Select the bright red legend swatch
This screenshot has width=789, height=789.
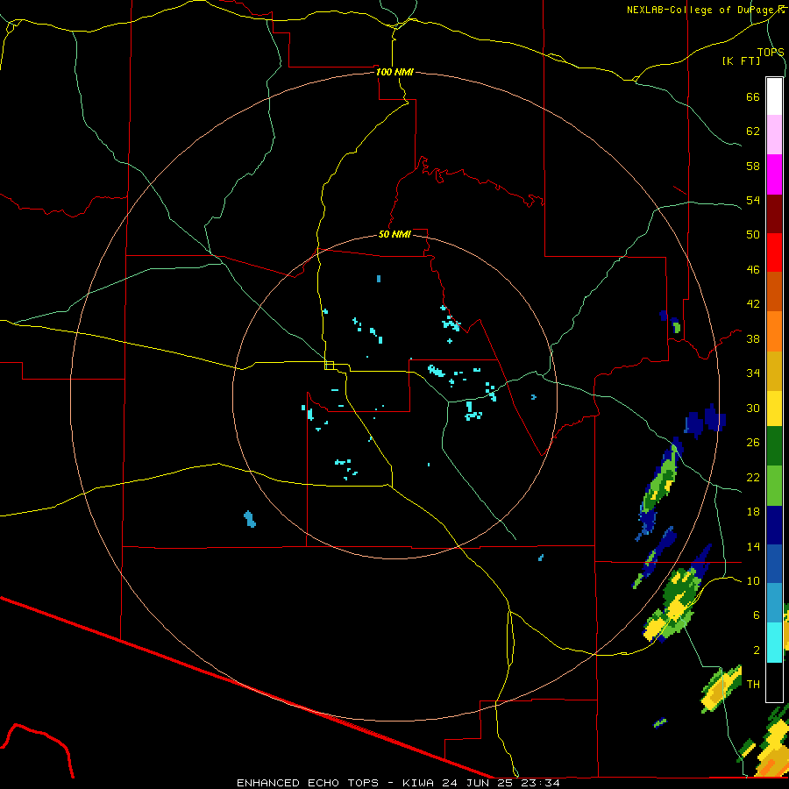point(774,252)
